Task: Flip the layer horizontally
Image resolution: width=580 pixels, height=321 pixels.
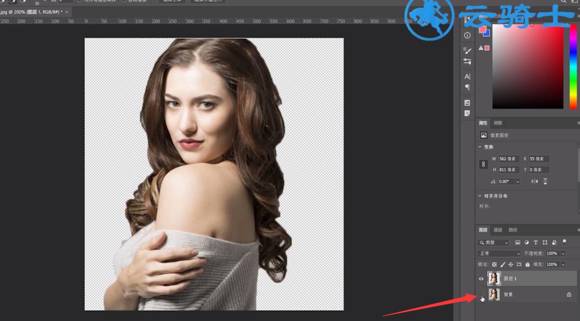Action: (x=534, y=181)
